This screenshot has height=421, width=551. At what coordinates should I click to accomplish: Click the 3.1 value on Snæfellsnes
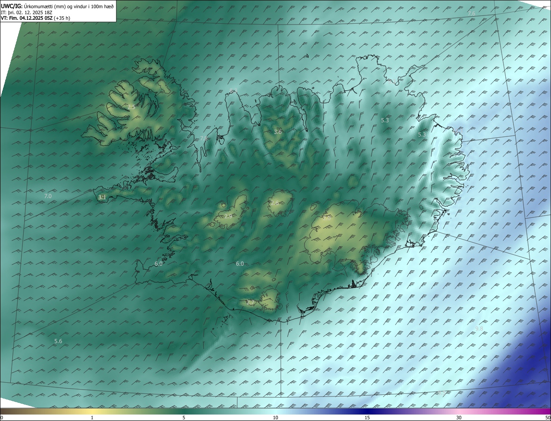pos(102,197)
